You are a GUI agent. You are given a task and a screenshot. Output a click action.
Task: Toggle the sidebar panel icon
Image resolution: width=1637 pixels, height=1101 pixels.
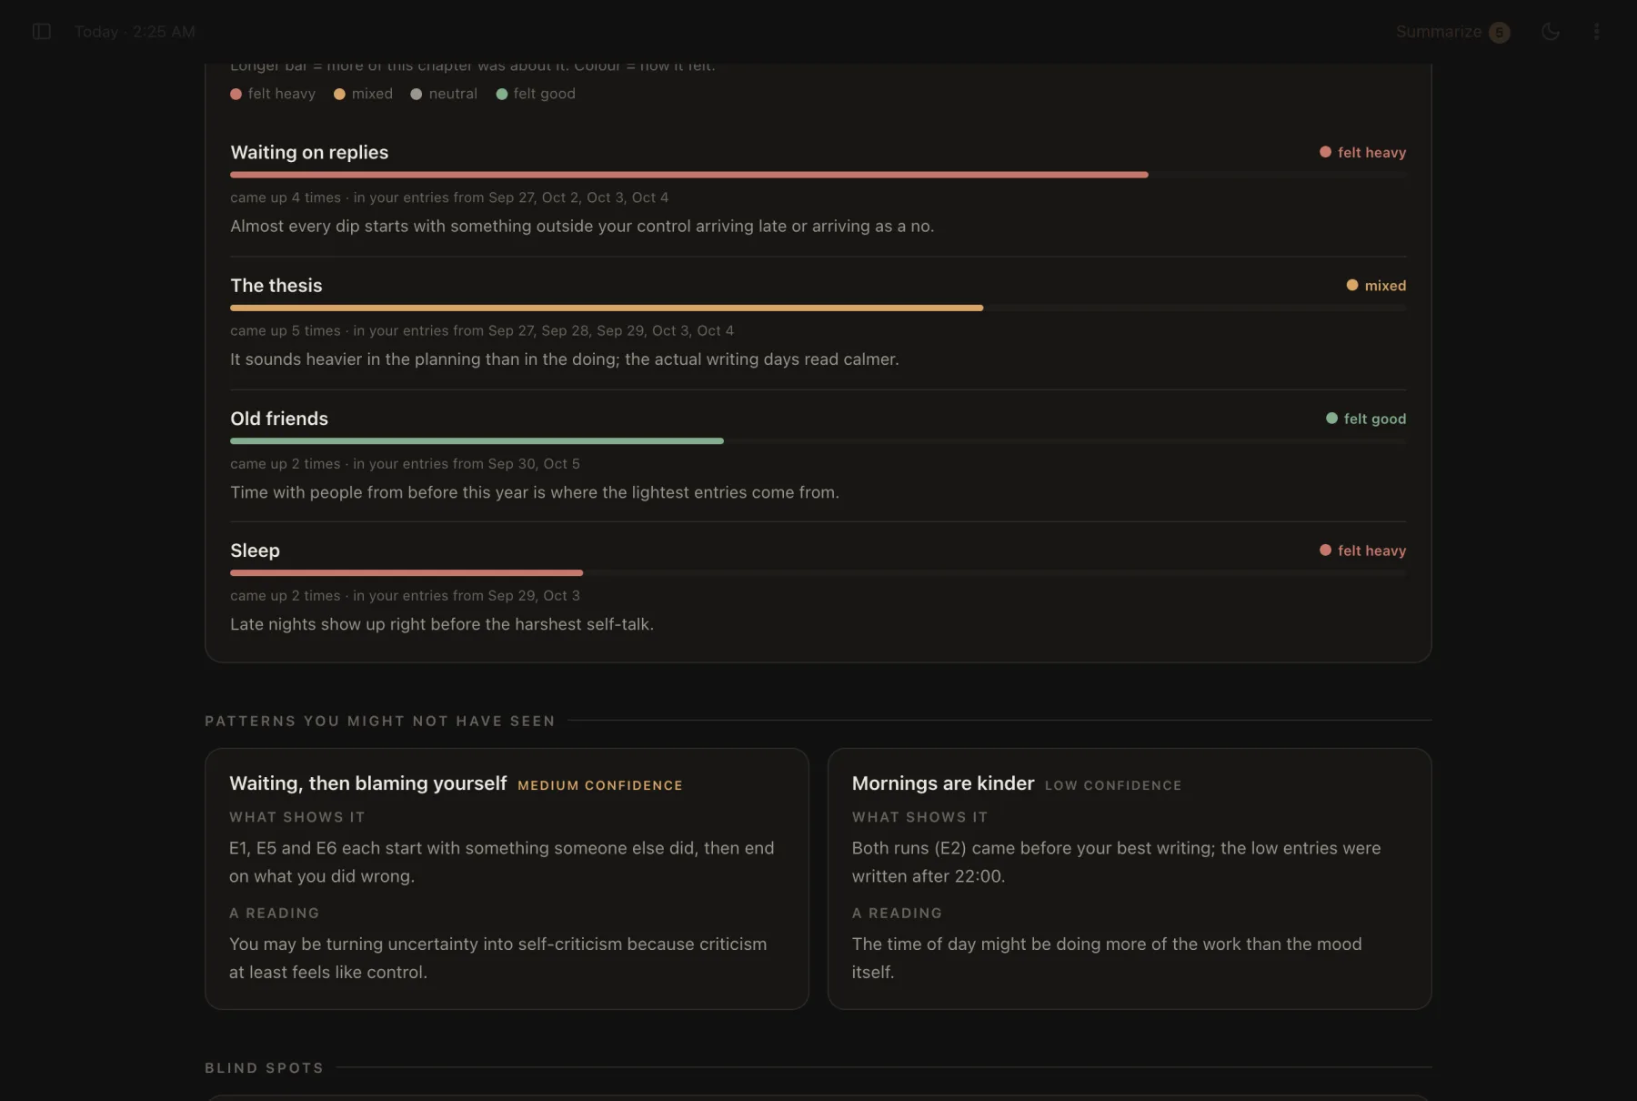(x=41, y=32)
